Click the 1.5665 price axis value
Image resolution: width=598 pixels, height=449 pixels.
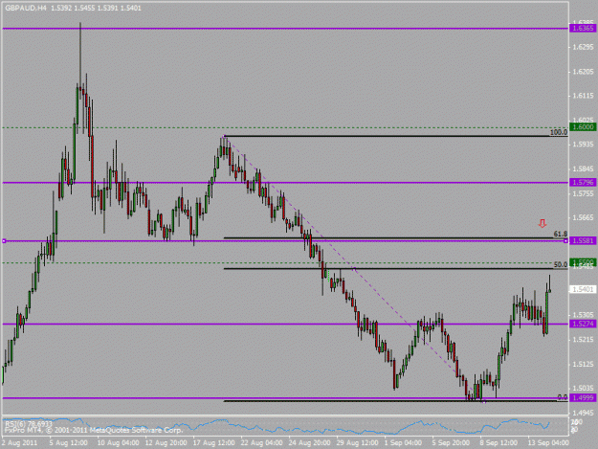tap(583, 218)
